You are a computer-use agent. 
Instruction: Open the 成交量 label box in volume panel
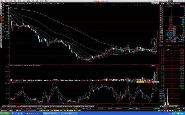coord(154,65)
